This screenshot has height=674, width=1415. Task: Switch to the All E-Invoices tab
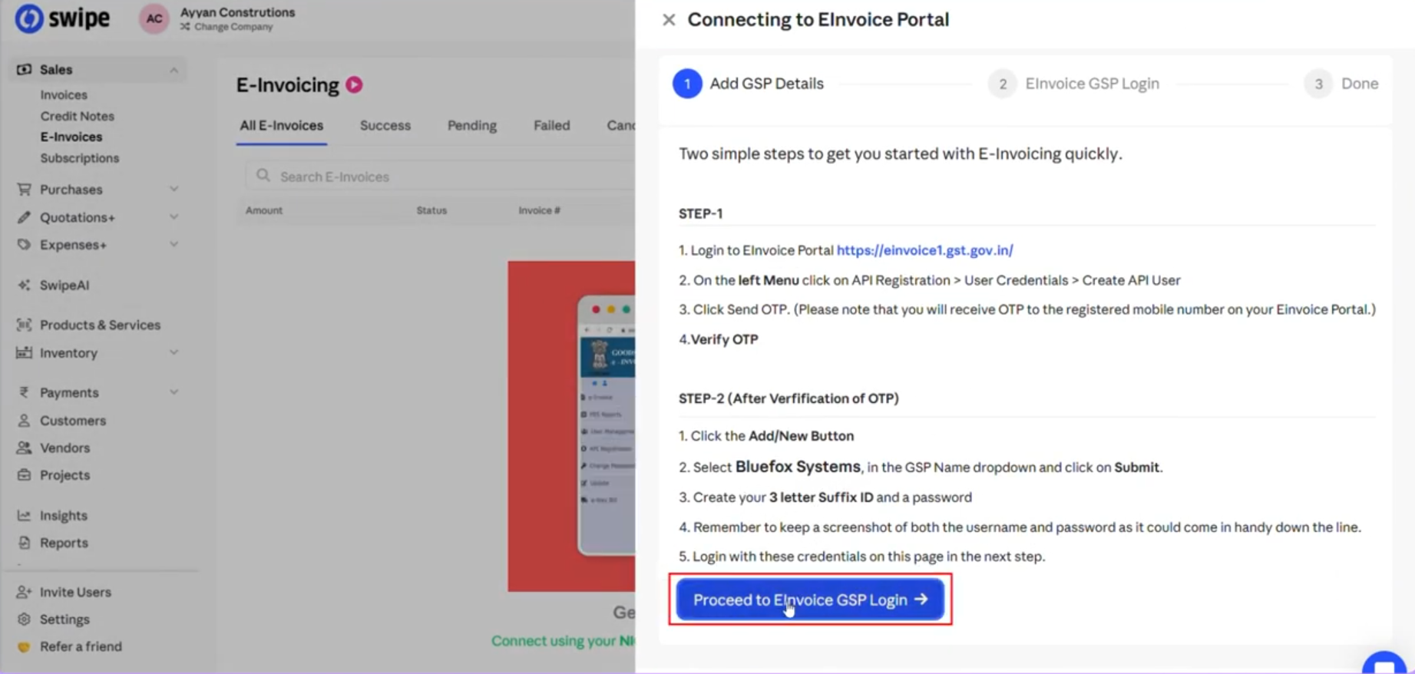click(x=282, y=125)
